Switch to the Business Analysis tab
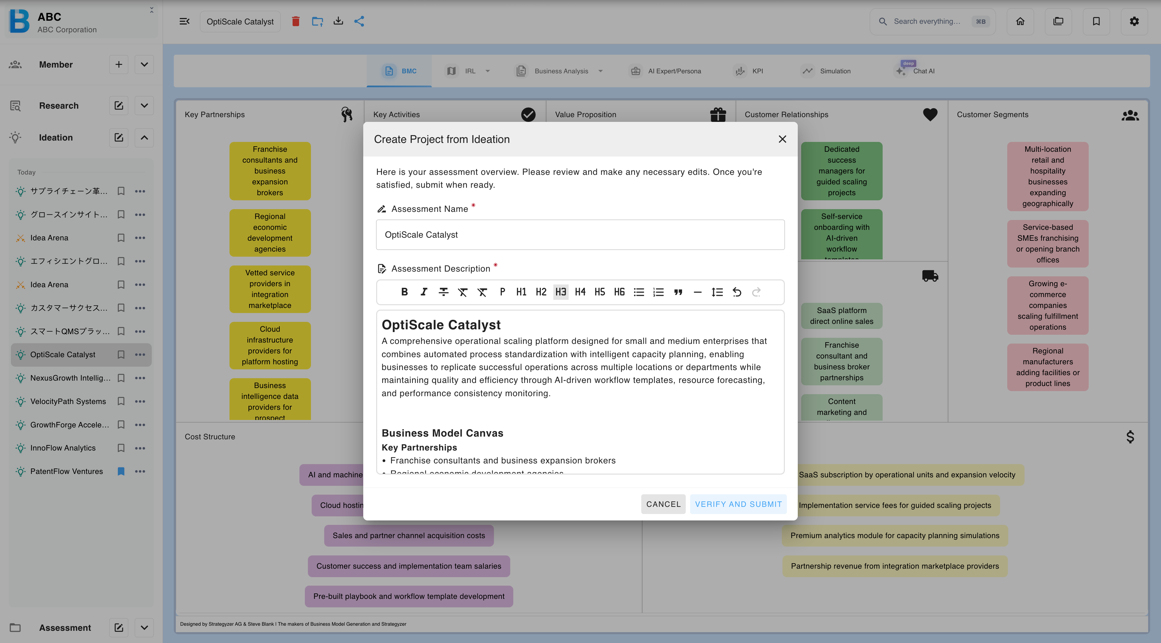The height and width of the screenshot is (643, 1161). point(553,71)
